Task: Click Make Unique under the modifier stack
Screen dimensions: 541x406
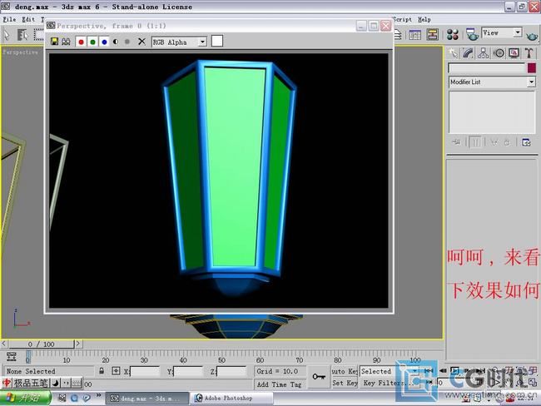Action: coord(494,142)
